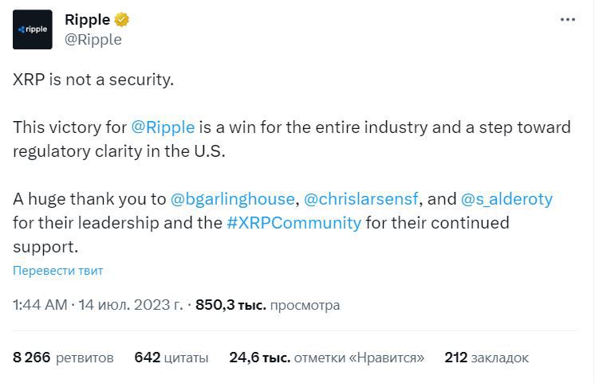The image size is (595, 383).
Task: Click the gold verified badge
Action: coord(122,20)
